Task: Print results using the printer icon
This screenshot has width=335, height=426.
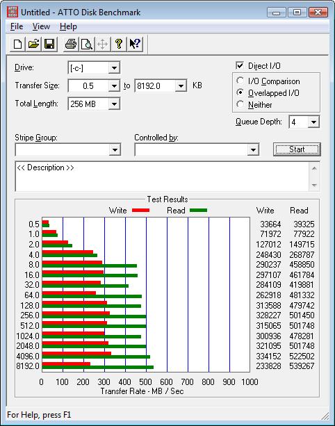Action: [x=71, y=44]
